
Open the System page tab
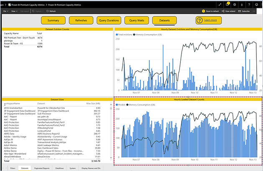click(73, 168)
